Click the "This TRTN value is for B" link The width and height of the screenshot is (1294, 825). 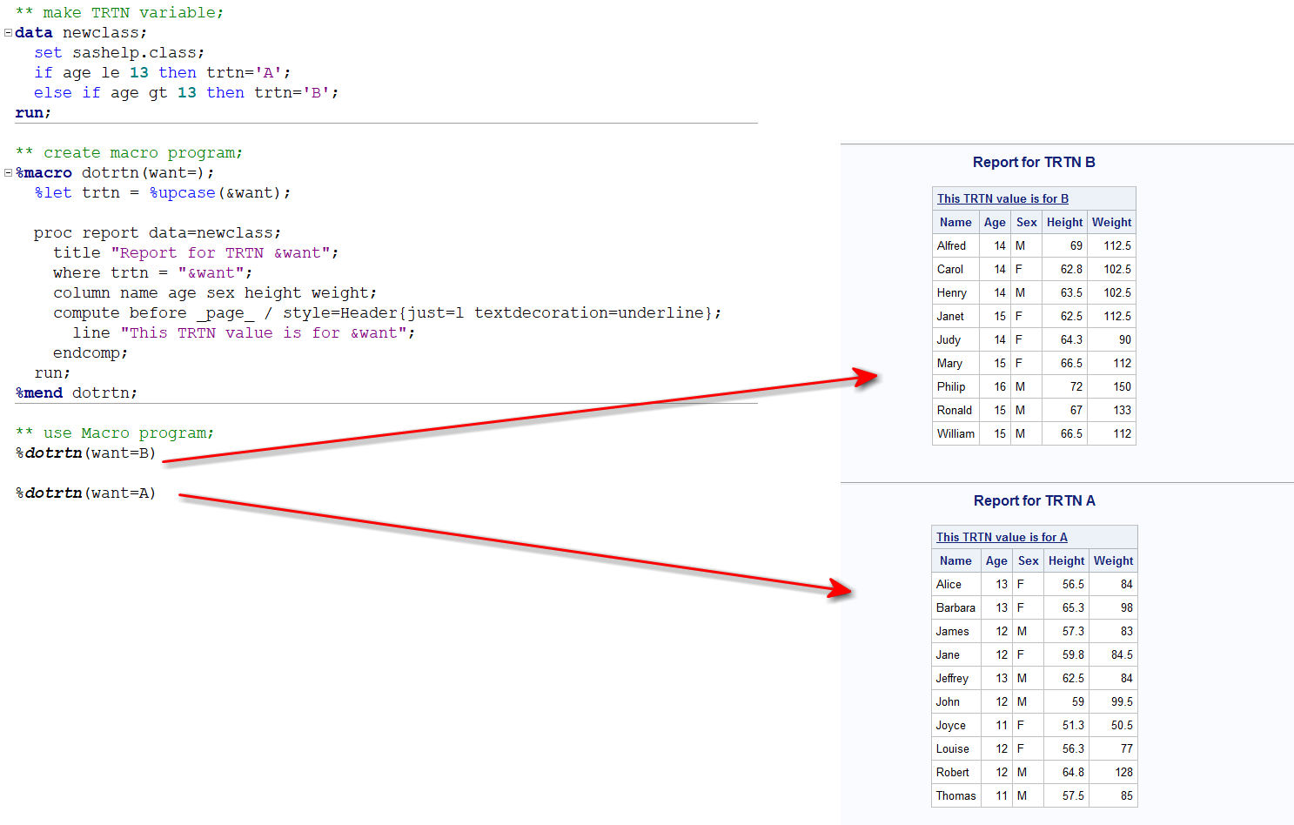pyautogui.click(x=1002, y=198)
